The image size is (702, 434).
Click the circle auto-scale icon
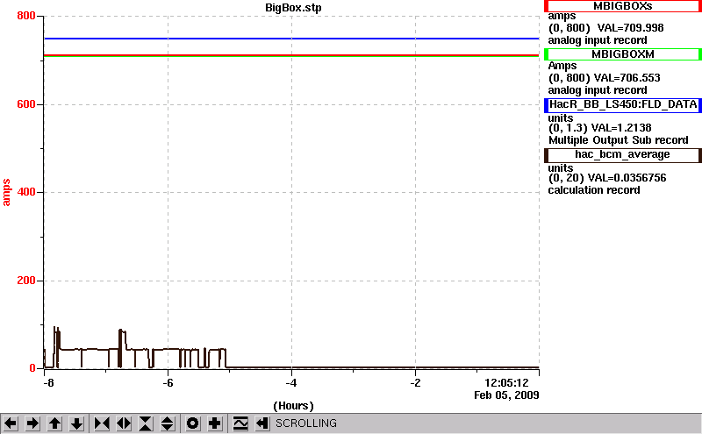pos(193,423)
